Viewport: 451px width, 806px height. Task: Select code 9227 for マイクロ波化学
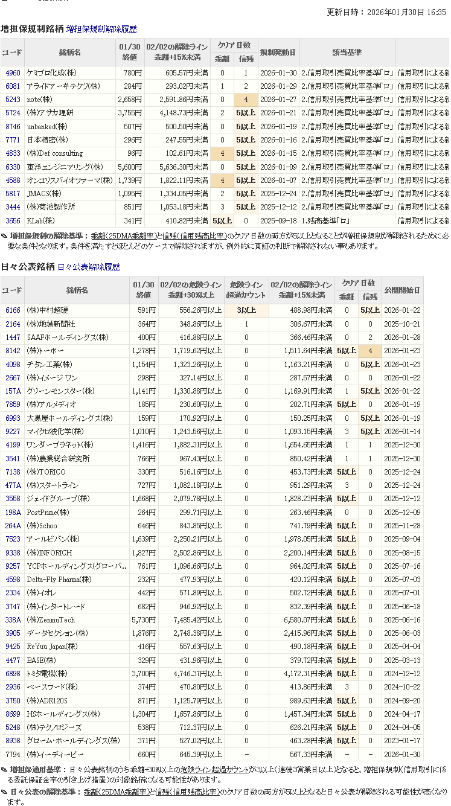(x=13, y=432)
